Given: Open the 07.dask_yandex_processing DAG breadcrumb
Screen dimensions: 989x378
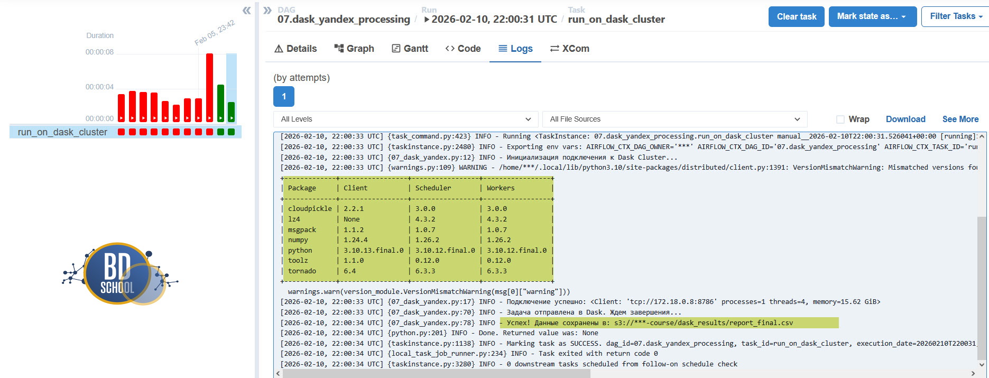Looking at the screenshot, I should [x=344, y=20].
